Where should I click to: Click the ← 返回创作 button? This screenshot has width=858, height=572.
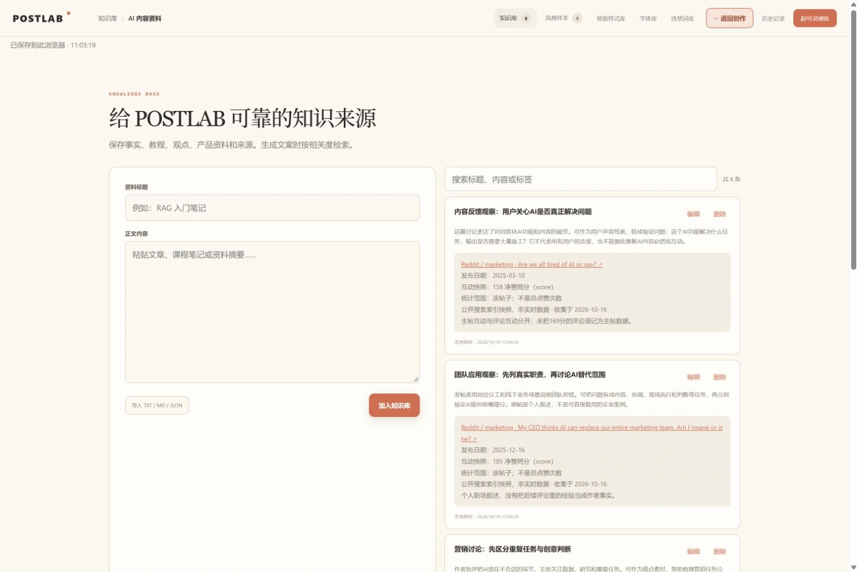tap(729, 18)
